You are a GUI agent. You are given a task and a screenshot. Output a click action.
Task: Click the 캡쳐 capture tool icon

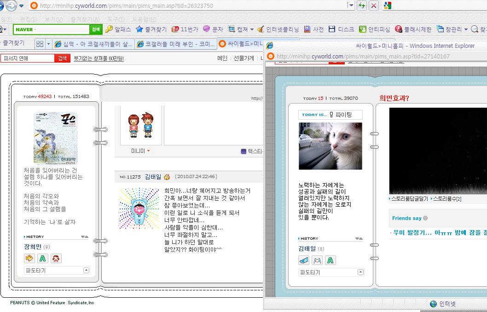[232, 29]
